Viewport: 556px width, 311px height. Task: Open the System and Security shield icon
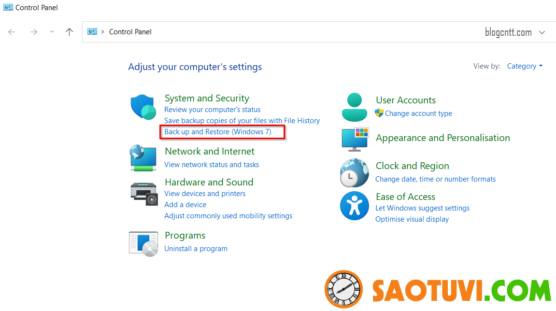coord(143,107)
